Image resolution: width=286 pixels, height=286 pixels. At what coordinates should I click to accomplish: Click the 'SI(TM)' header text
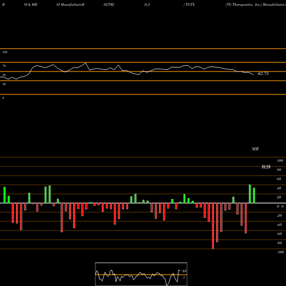109,5
